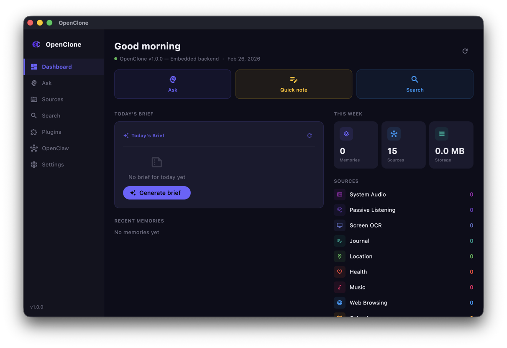Click the Generate brief button
The image size is (507, 348).
pyautogui.click(x=156, y=193)
